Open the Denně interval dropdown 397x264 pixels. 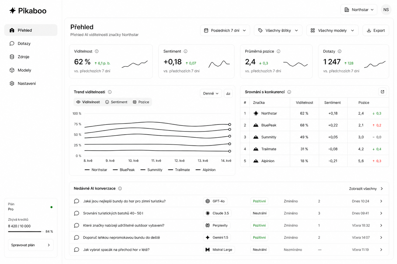pyautogui.click(x=211, y=93)
